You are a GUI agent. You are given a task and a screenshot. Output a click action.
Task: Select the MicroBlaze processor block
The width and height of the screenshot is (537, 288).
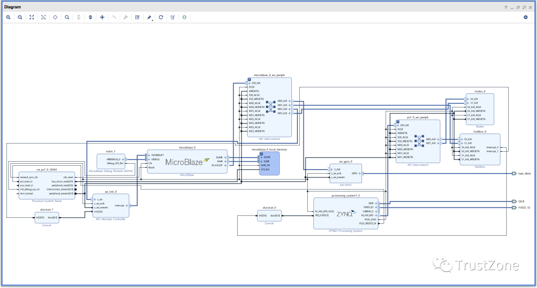(187, 162)
